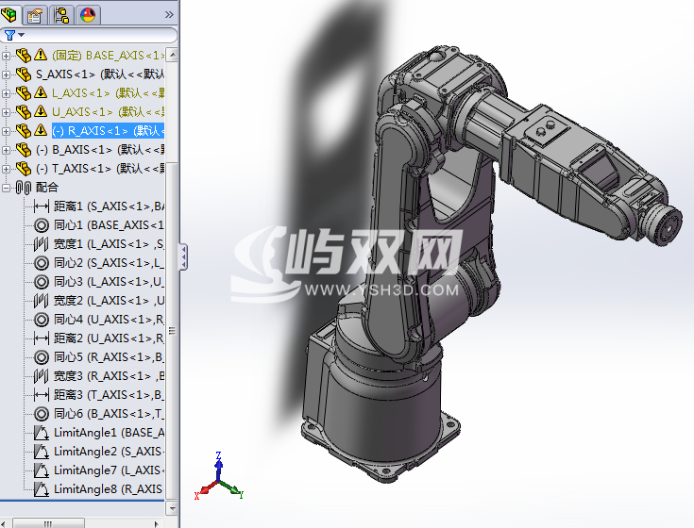Expand the S_AXIS<1> component node
This screenshot has width=694, height=528.
[7, 74]
